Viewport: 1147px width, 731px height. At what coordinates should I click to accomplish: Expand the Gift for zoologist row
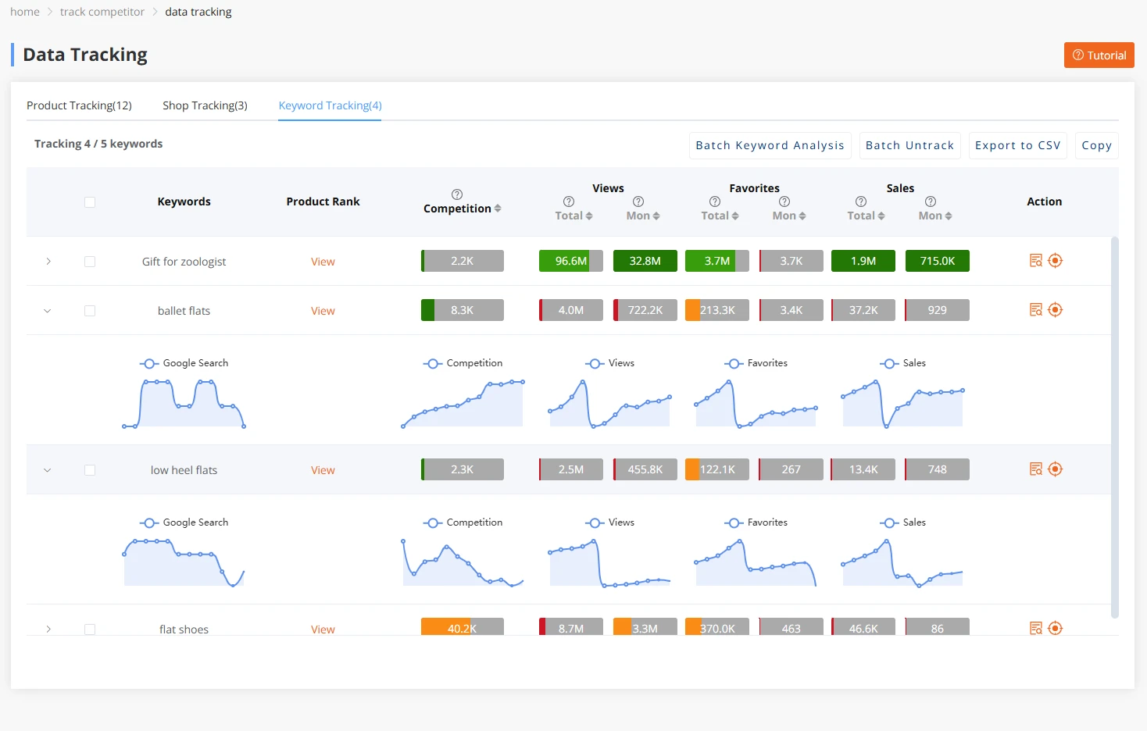pos(48,261)
